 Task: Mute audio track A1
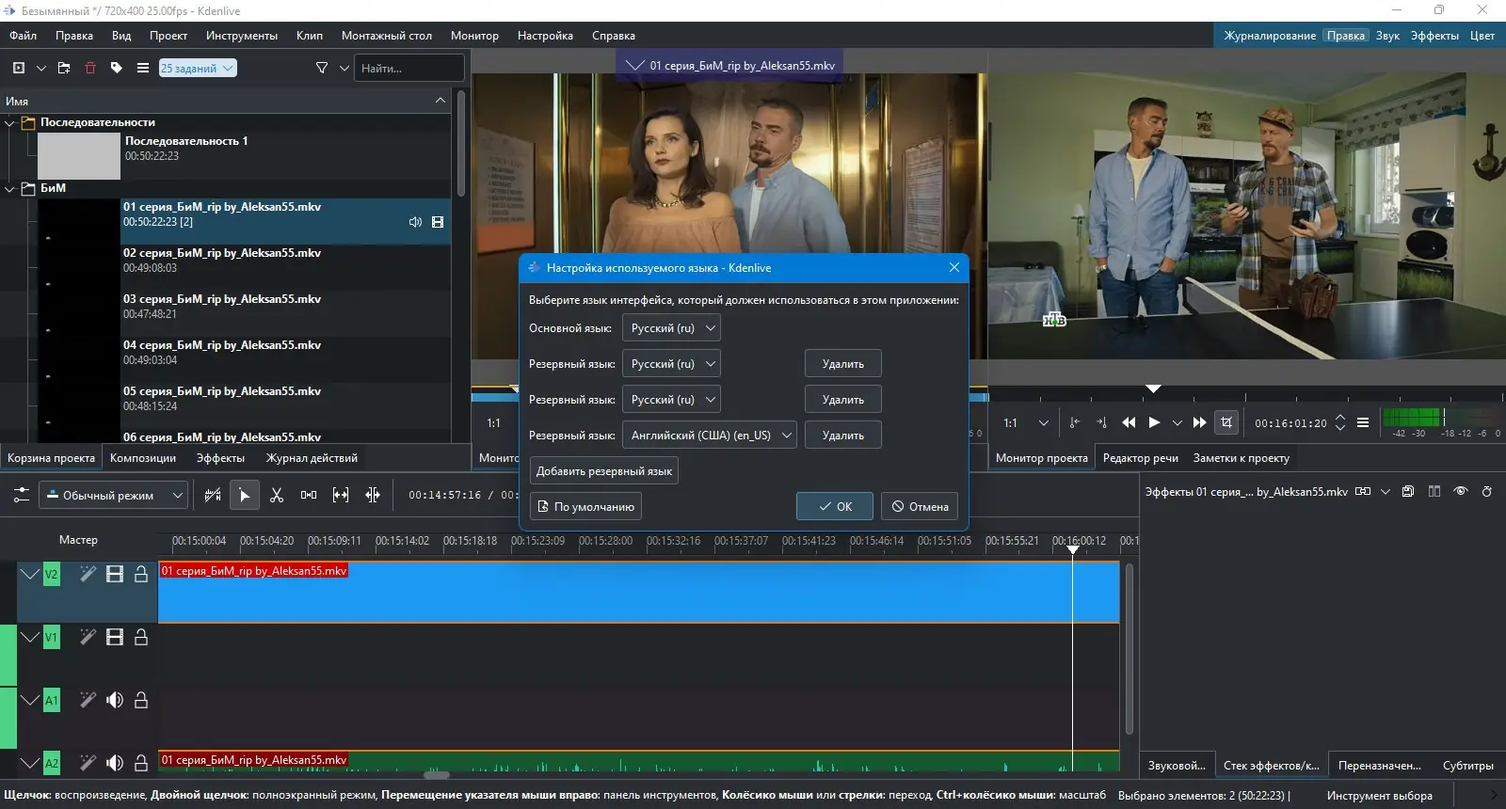click(115, 700)
